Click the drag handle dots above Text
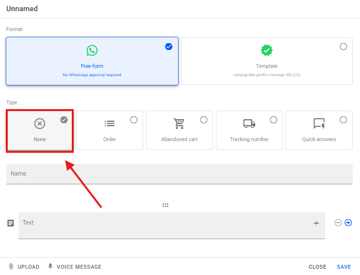Image resolution: width=360 pixels, height=275 pixels. (165, 205)
